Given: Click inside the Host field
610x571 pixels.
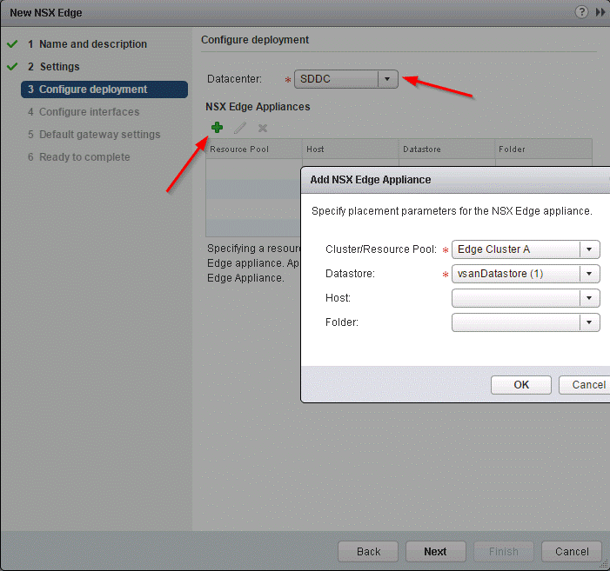Looking at the screenshot, I should pos(516,298).
